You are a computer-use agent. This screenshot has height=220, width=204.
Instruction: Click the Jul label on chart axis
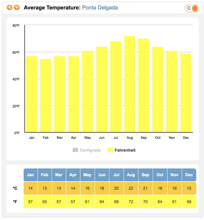click(x=116, y=138)
